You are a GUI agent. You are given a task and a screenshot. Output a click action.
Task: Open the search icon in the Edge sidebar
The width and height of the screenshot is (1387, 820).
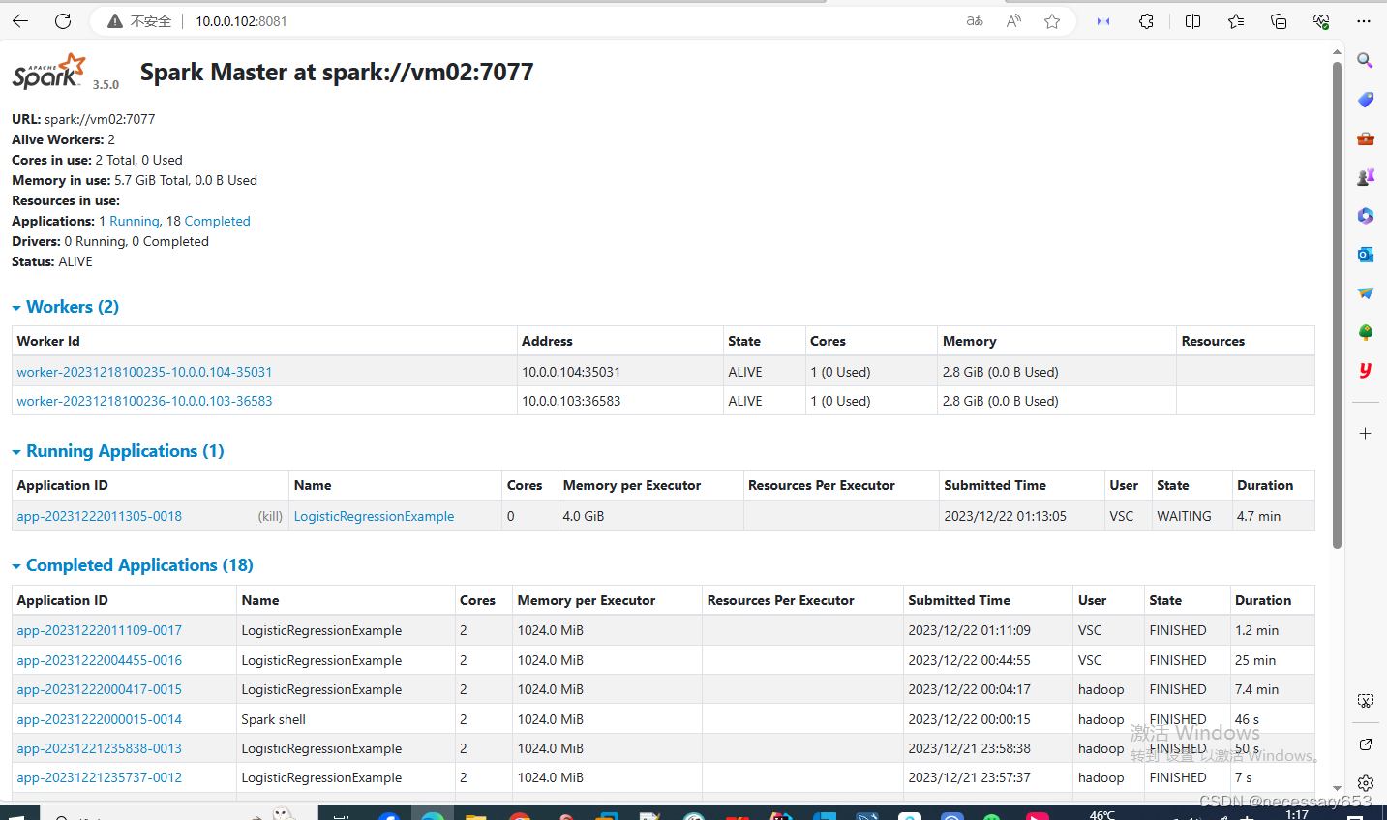coord(1365,60)
